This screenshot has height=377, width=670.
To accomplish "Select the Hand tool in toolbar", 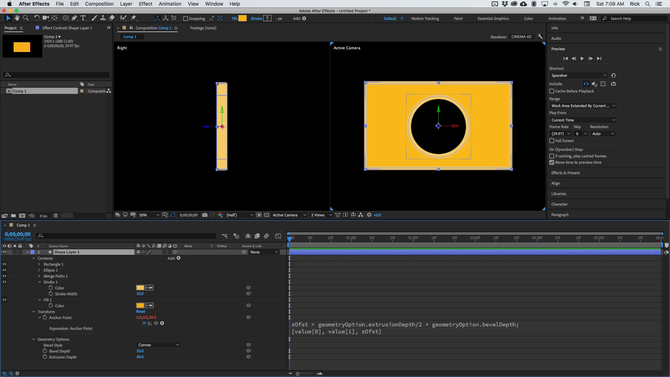I will (x=17, y=18).
